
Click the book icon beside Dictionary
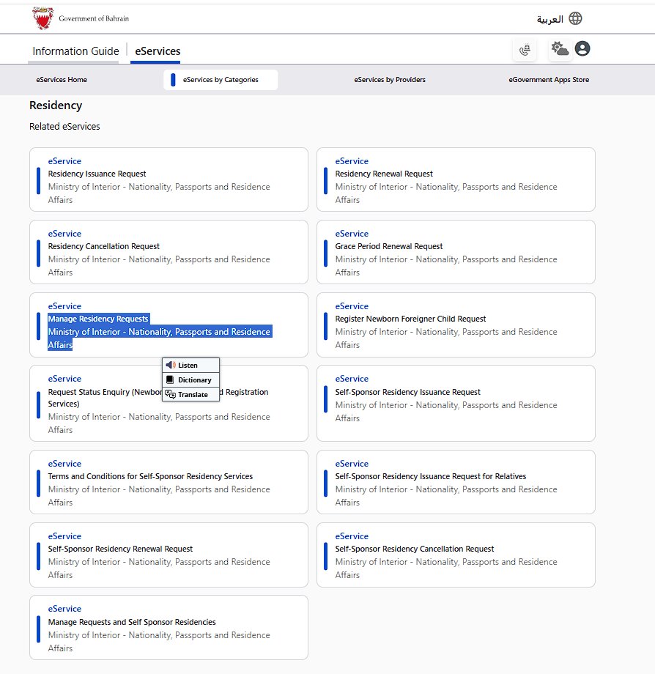171,379
